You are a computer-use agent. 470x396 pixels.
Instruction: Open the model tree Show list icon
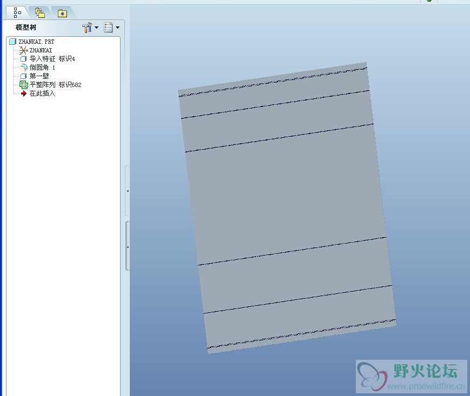coord(108,28)
